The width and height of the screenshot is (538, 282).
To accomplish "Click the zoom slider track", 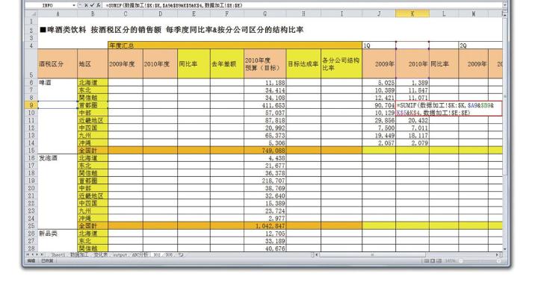I will pos(480,261).
